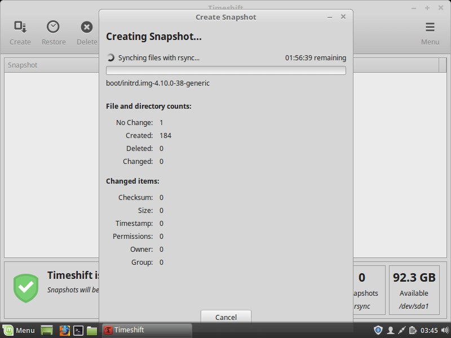451x338 pixels.
Task: Click the Changed items heading
Action: [x=132, y=181]
